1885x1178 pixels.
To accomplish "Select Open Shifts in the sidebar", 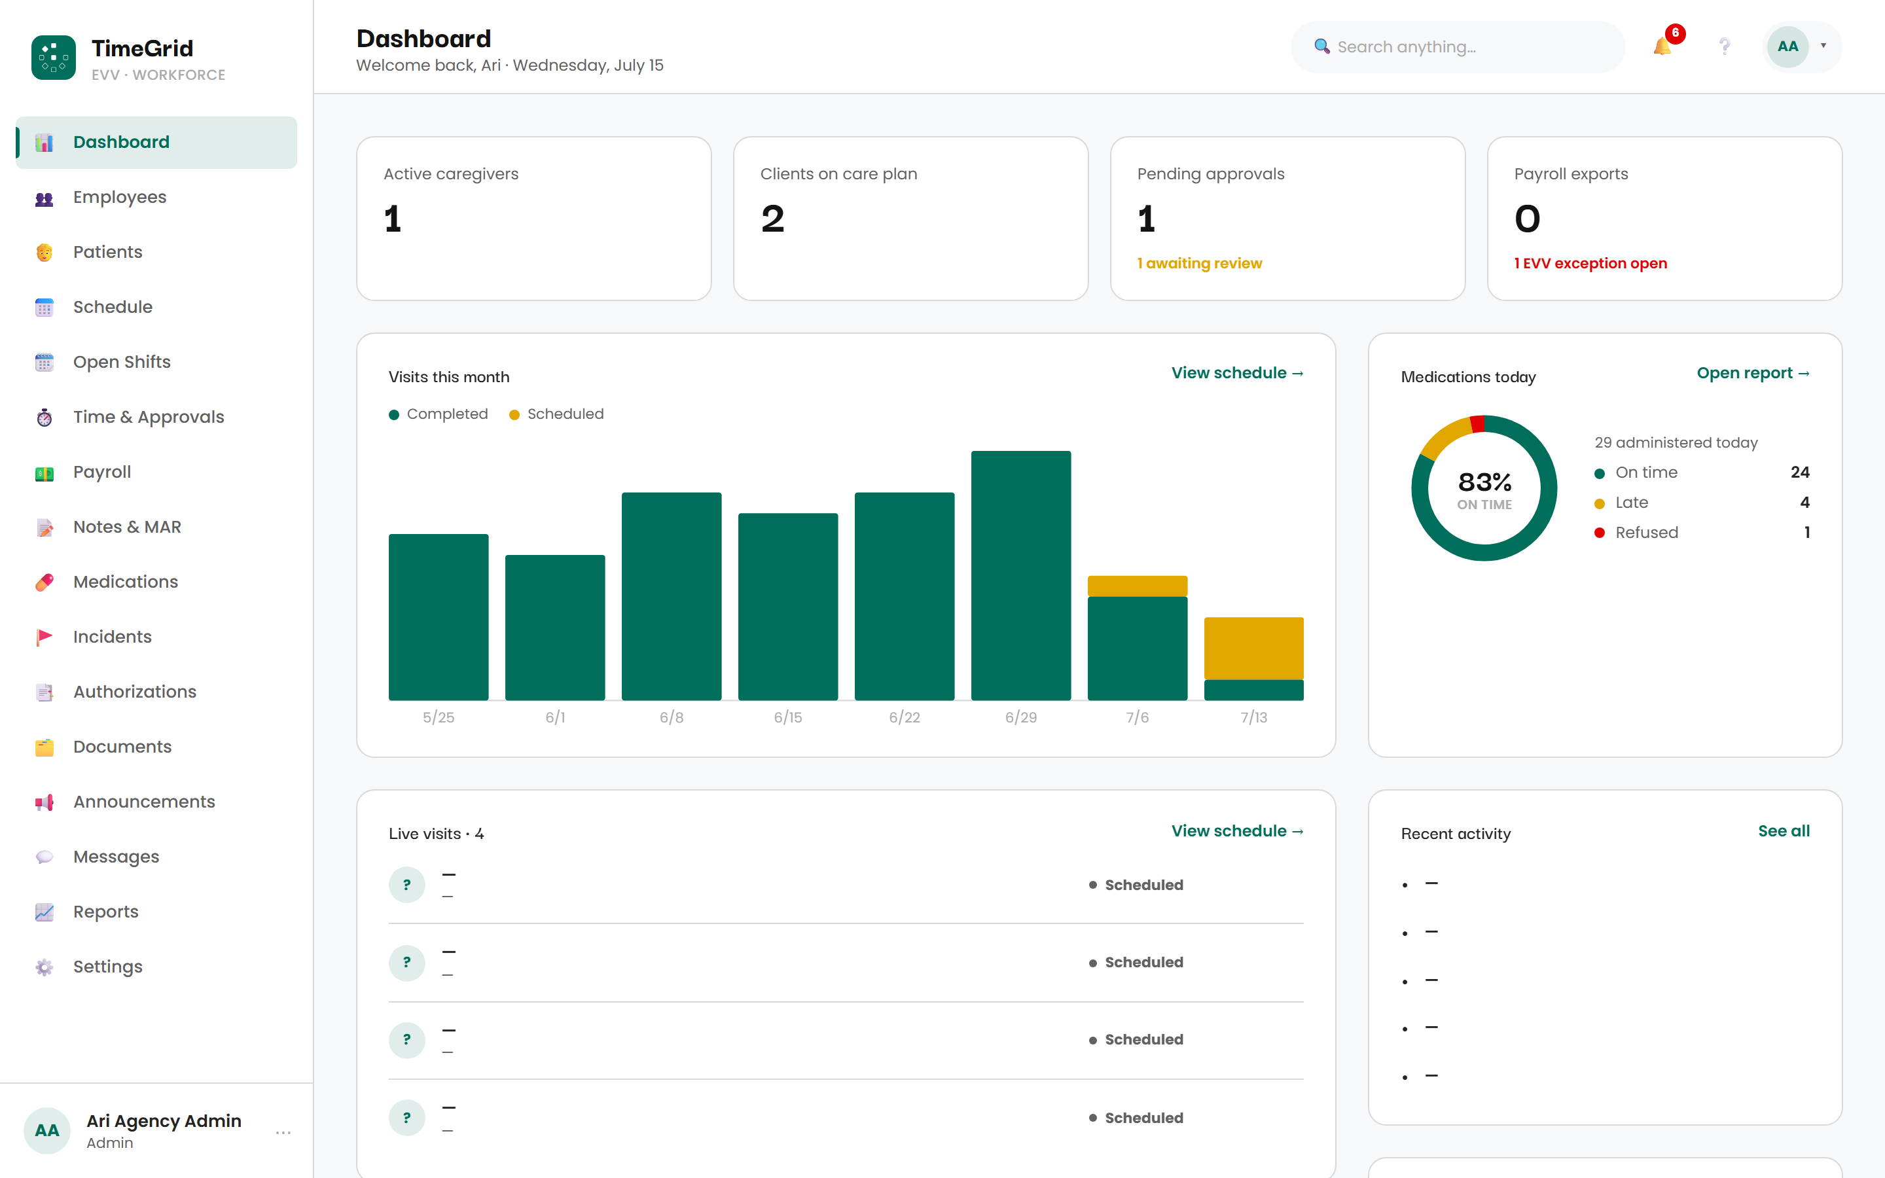I will 156,363.
